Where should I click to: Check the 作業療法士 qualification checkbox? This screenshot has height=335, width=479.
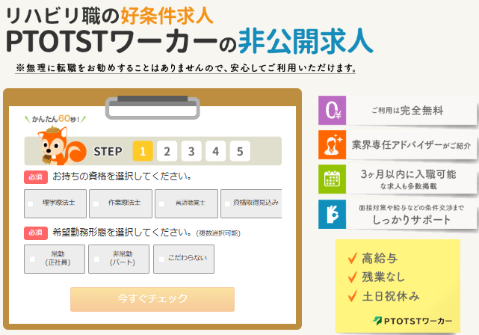pos(96,204)
